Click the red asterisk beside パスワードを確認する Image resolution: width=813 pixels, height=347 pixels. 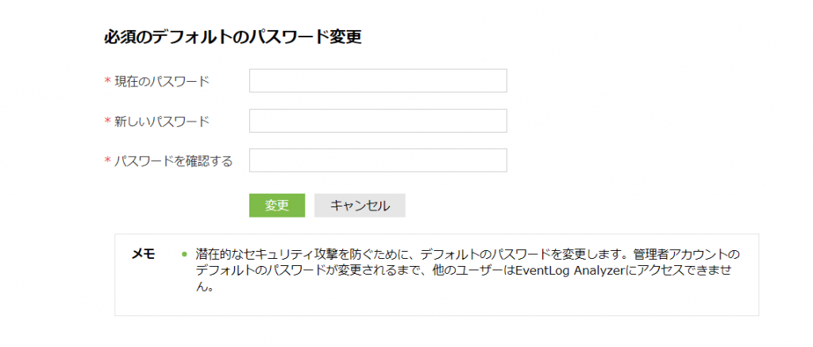coord(107,161)
